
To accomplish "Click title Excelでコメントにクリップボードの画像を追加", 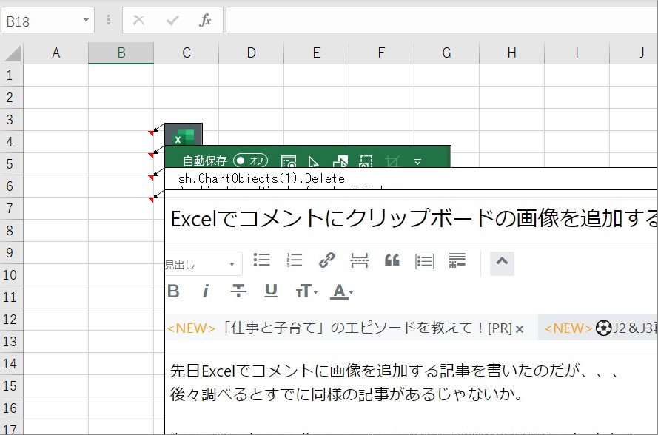I will pyautogui.click(x=414, y=218).
